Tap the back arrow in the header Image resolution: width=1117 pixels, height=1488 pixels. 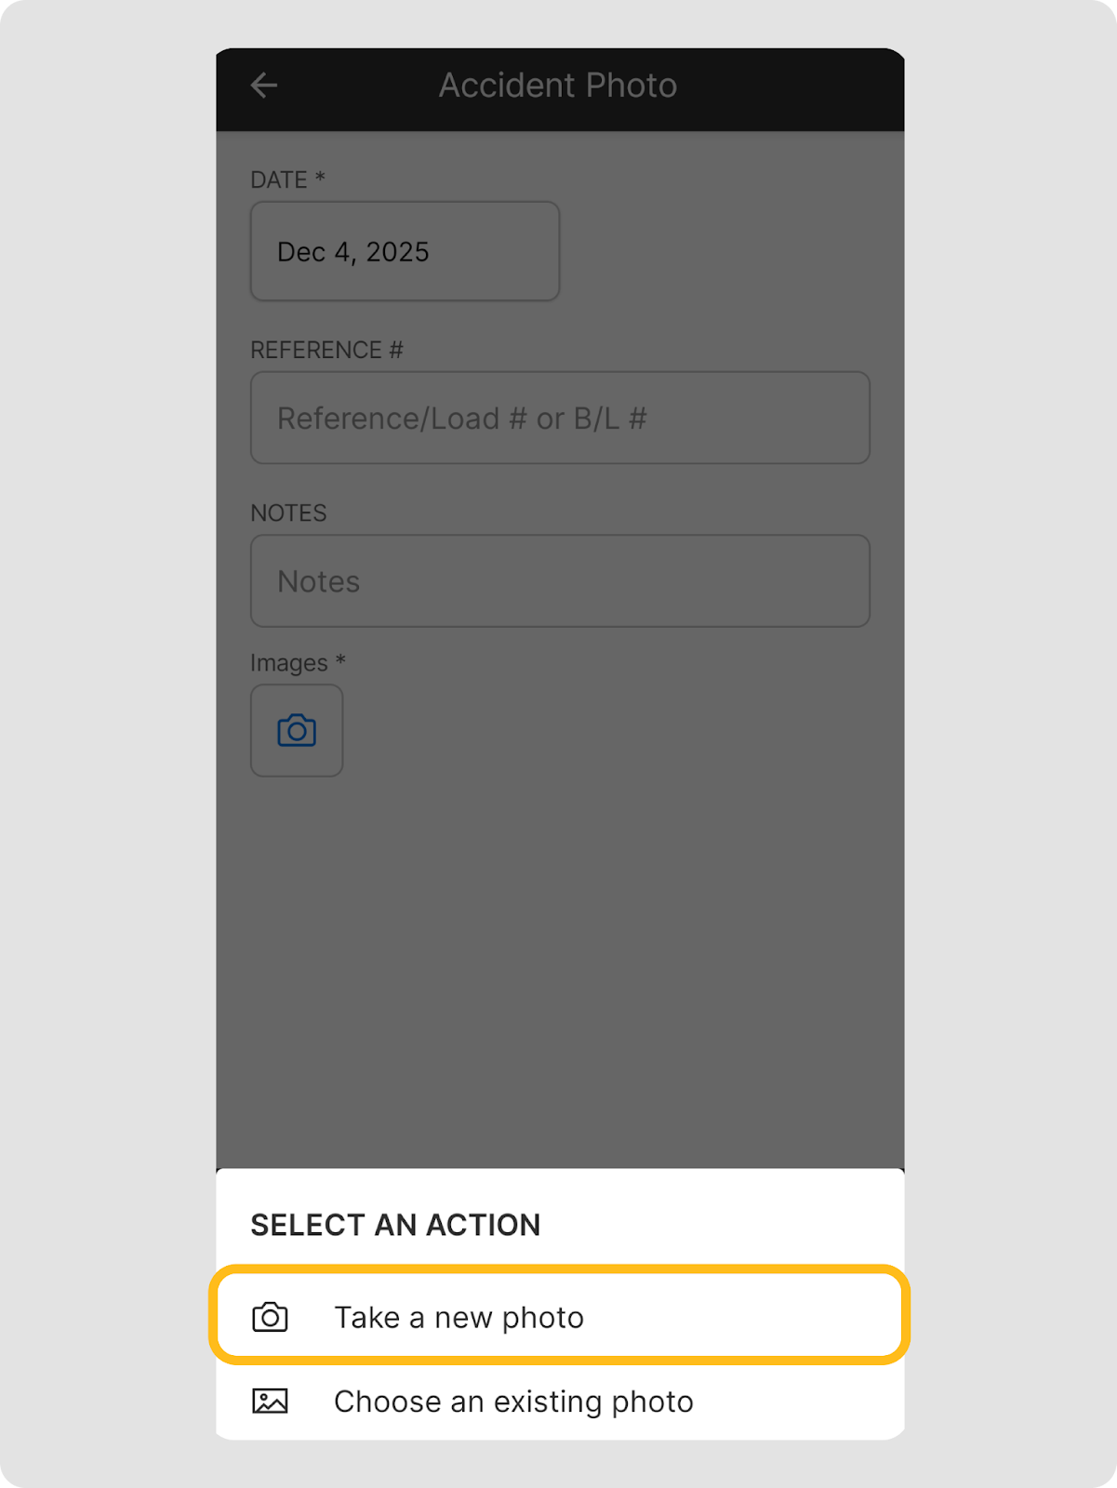(264, 86)
